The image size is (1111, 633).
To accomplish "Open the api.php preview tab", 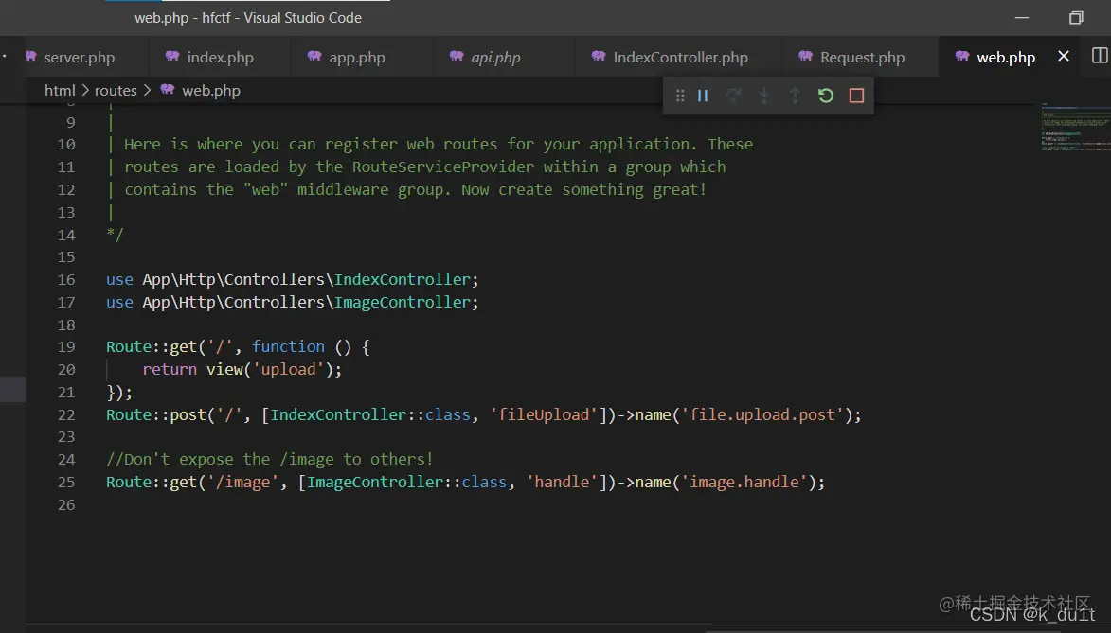I will 495,58.
